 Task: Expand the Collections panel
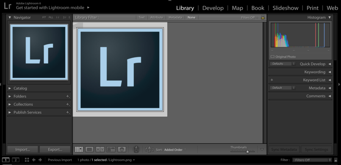click(x=10, y=104)
